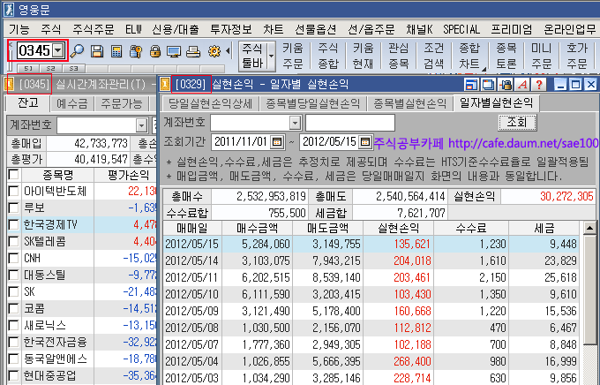600x385 pixels.
Task: Expand the 계좌번호 account dropdown
Action: point(294,122)
